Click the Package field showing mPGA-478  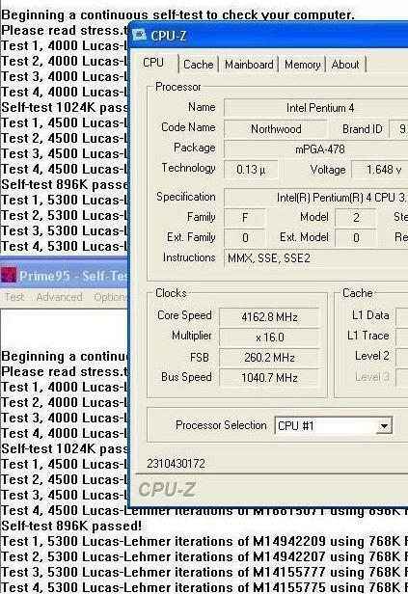pos(316,148)
